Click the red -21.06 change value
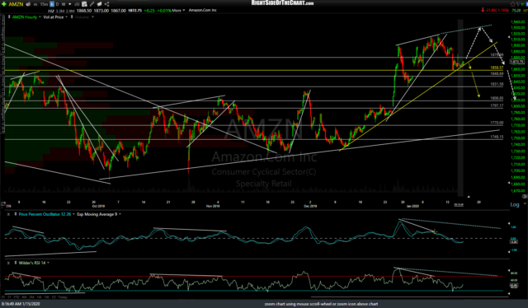Viewport: 528px width, 308px height. coord(489,10)
